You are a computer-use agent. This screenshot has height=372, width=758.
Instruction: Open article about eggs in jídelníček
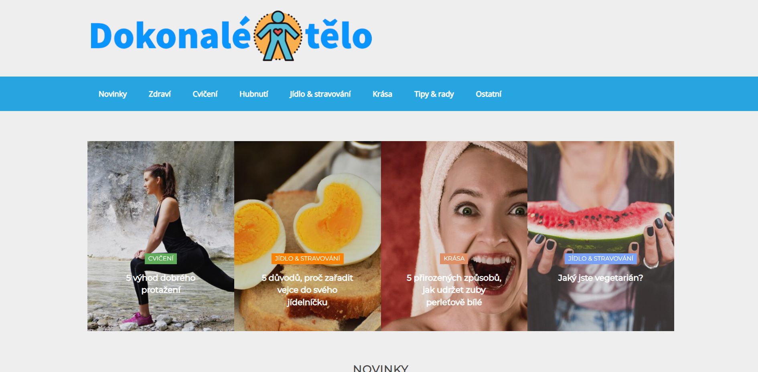307,290
